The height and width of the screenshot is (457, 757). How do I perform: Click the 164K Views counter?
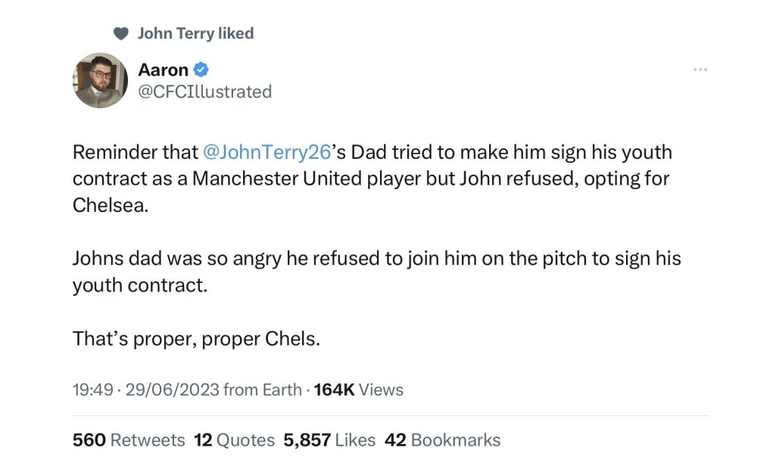point(359,390)
